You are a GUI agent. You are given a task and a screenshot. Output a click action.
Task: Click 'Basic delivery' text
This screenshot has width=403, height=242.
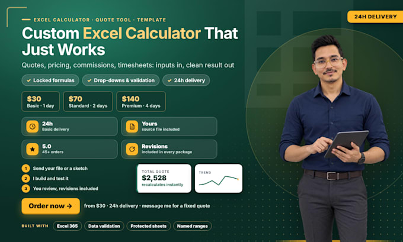tap(56, 130)
